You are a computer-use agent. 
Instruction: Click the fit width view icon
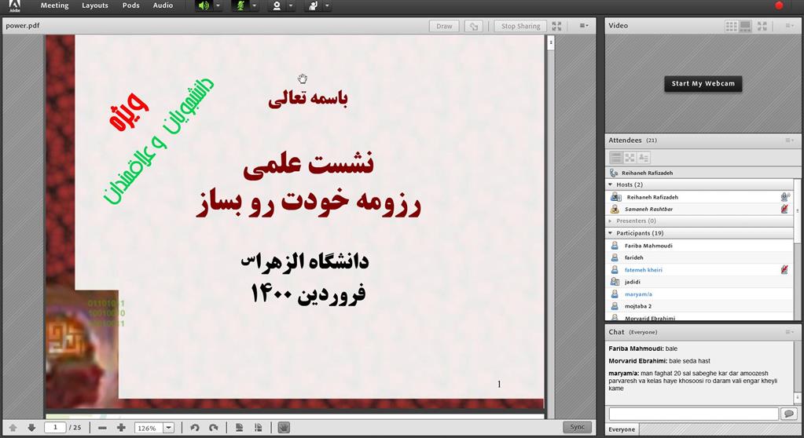coord(258,428)
